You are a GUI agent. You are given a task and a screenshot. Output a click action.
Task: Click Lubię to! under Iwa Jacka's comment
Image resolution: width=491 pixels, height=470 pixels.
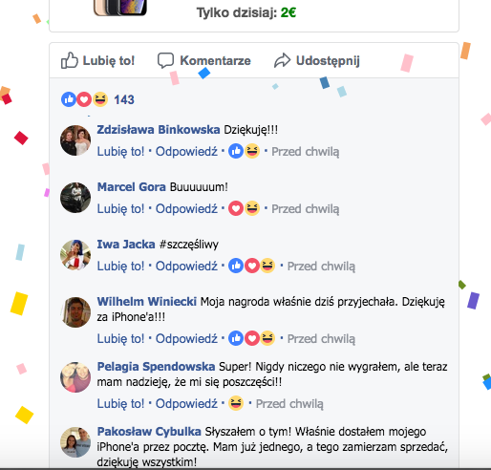pos(120,266)
